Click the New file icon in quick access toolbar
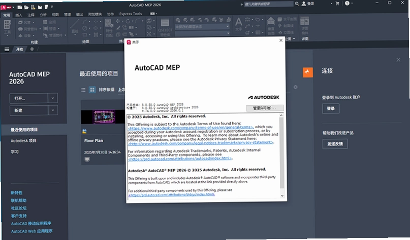 20,7
